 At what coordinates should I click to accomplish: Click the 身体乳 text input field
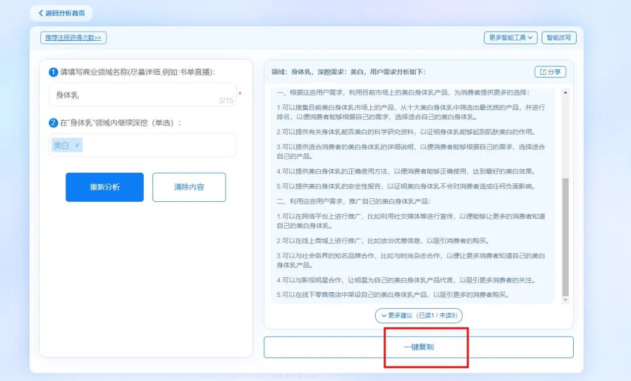click(117, 95)
